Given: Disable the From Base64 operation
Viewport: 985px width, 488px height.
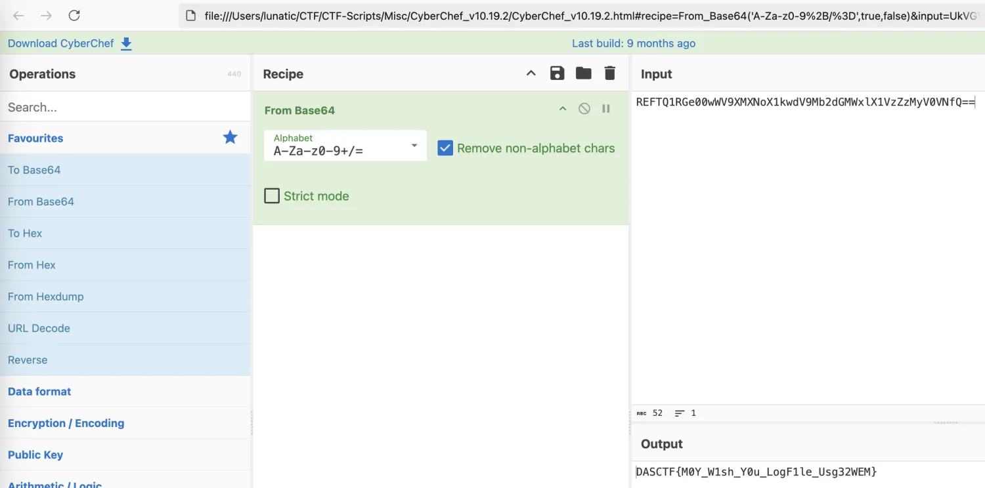Looking at the screenshot, I should point(584,109).
